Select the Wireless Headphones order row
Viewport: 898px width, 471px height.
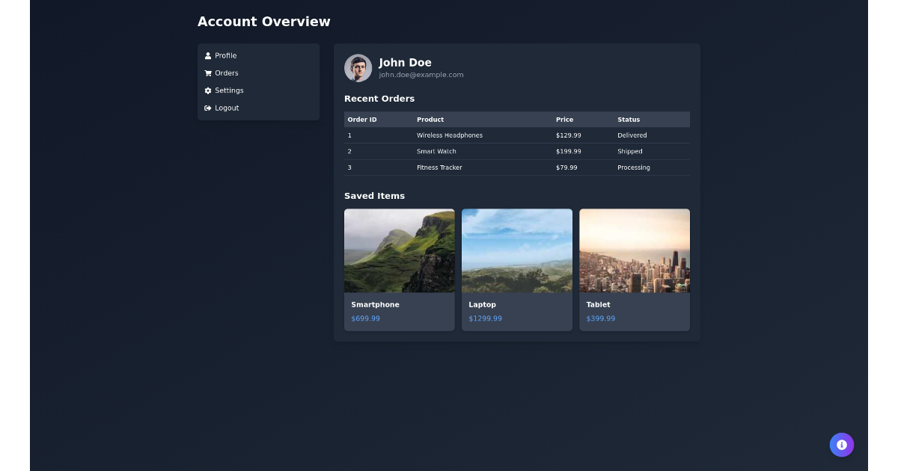click(x=450, y=135)
